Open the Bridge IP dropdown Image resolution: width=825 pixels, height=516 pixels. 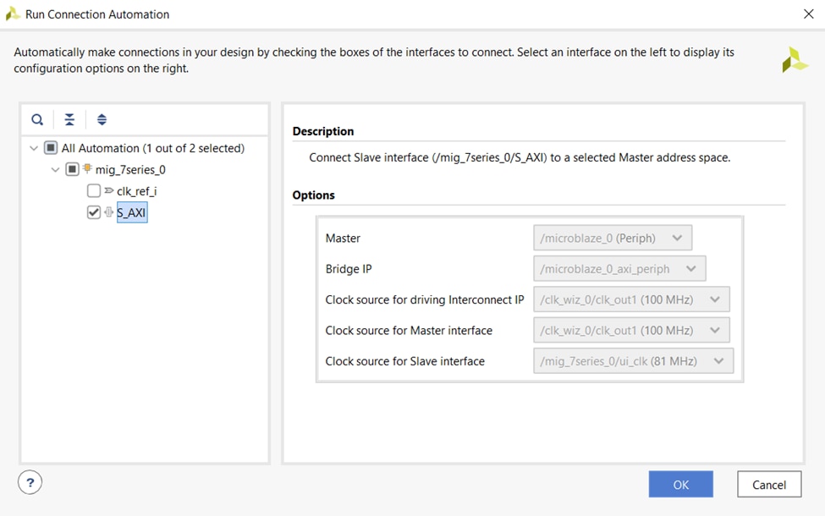[619, 269]
